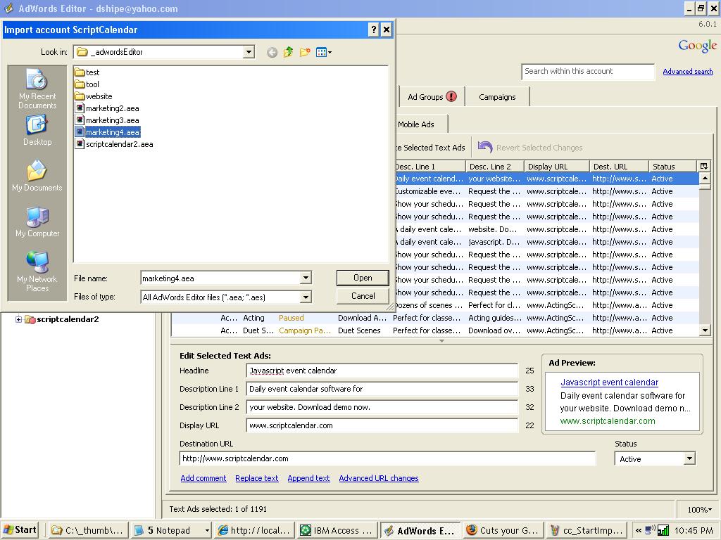Click the Description Line 2 field
Image resolution: width=721 pixels, height=540 pixels.
[382, 407]
